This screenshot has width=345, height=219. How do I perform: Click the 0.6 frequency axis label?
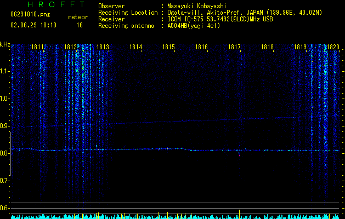[4, 208]
